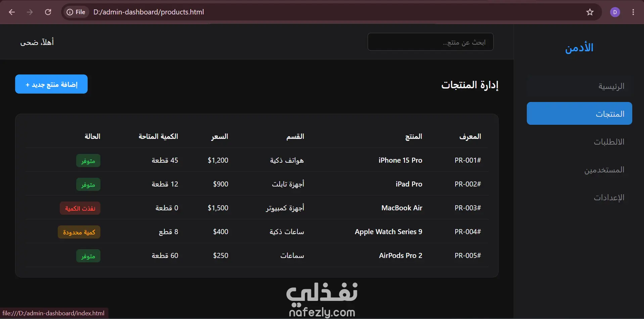Click the الكمية المتاحة column header
Screen dimensions: 644x319
[158, 137]
